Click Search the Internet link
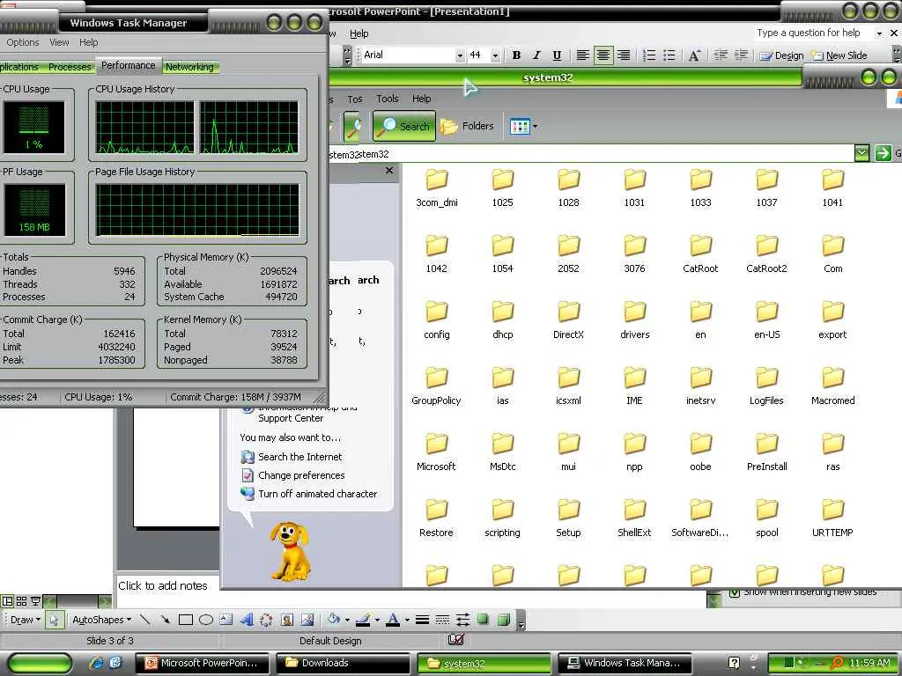Viewport: 902px width, 676px height. pos(299,457)
